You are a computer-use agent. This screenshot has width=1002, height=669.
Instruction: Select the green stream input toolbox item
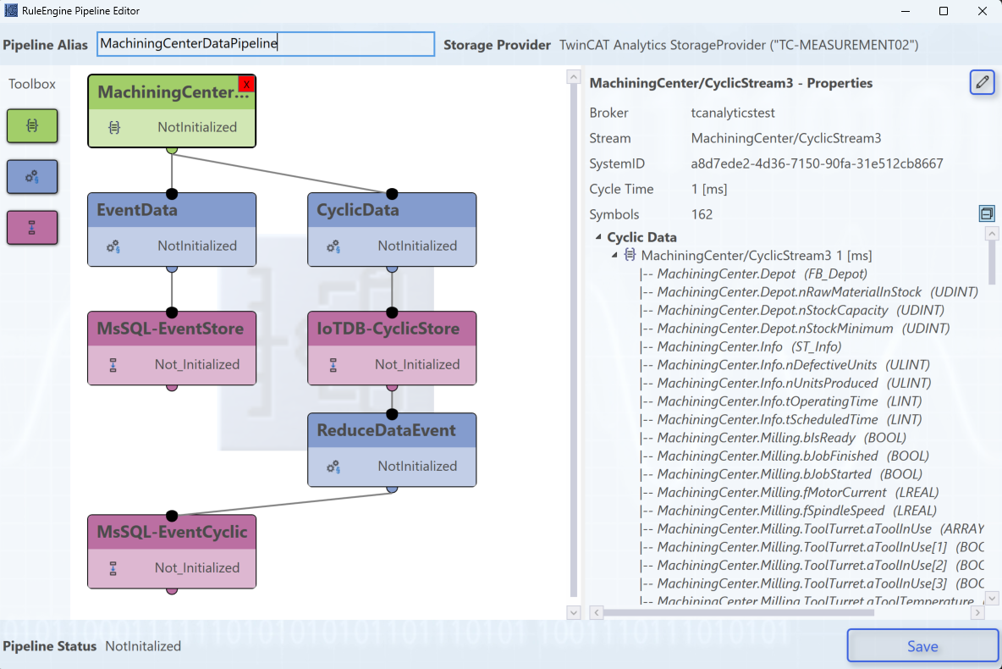click(32, 126)
